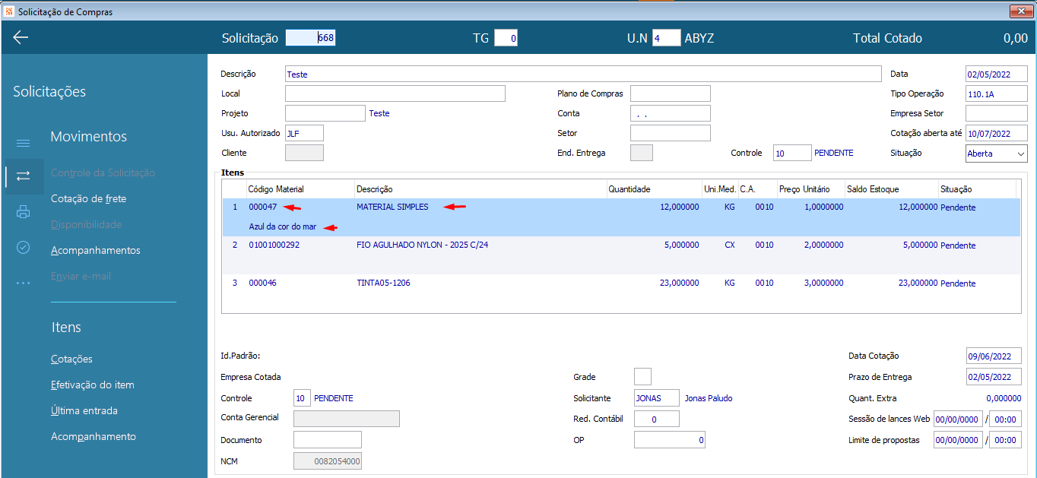
Task: Select the Movimentos swap-arrows sidebar icon
Action: [24, 176]
